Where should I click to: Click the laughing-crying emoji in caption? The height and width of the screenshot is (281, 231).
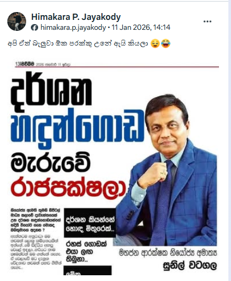[166, 44]
